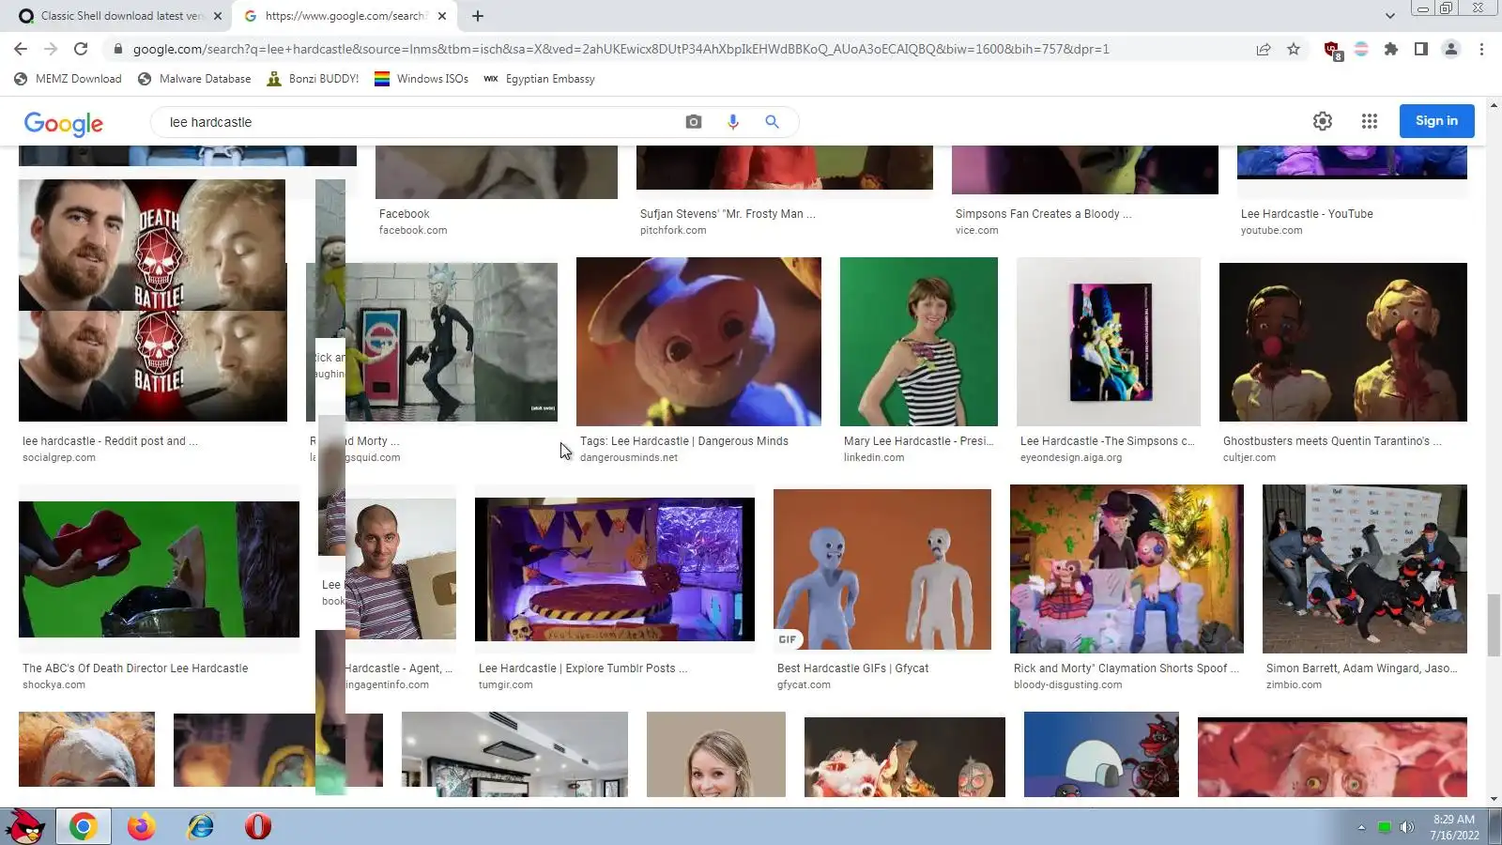
Task: Open Chrome three-dot menu
Action: (x=1481, y=49)
